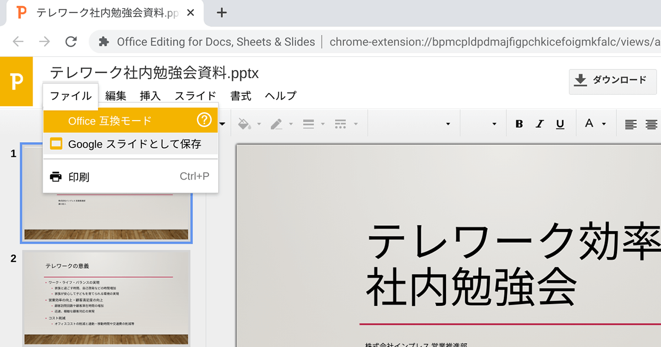Click slide number 2 label
661x347 pixels.
coord(13,258)
